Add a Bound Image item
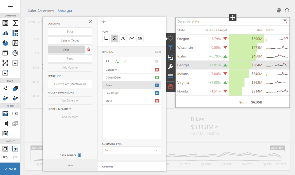 5,73
